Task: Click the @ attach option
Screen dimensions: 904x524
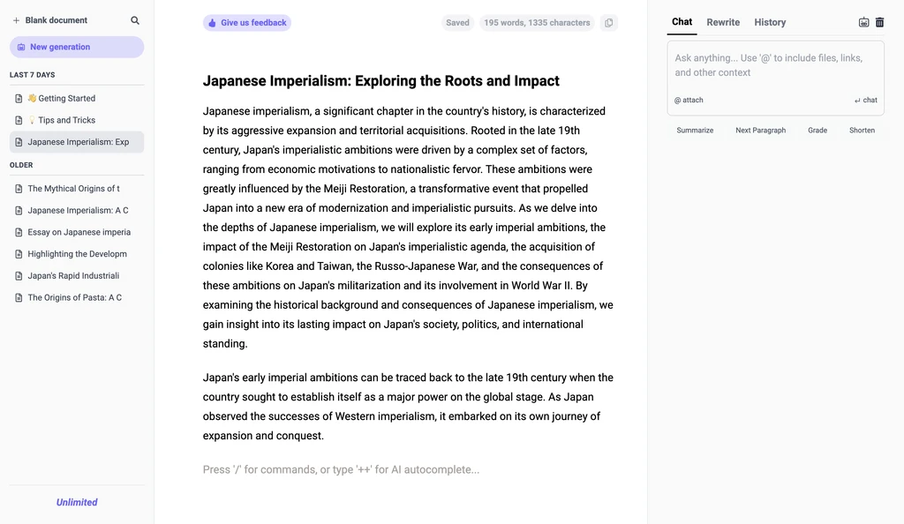Action: 689,101
